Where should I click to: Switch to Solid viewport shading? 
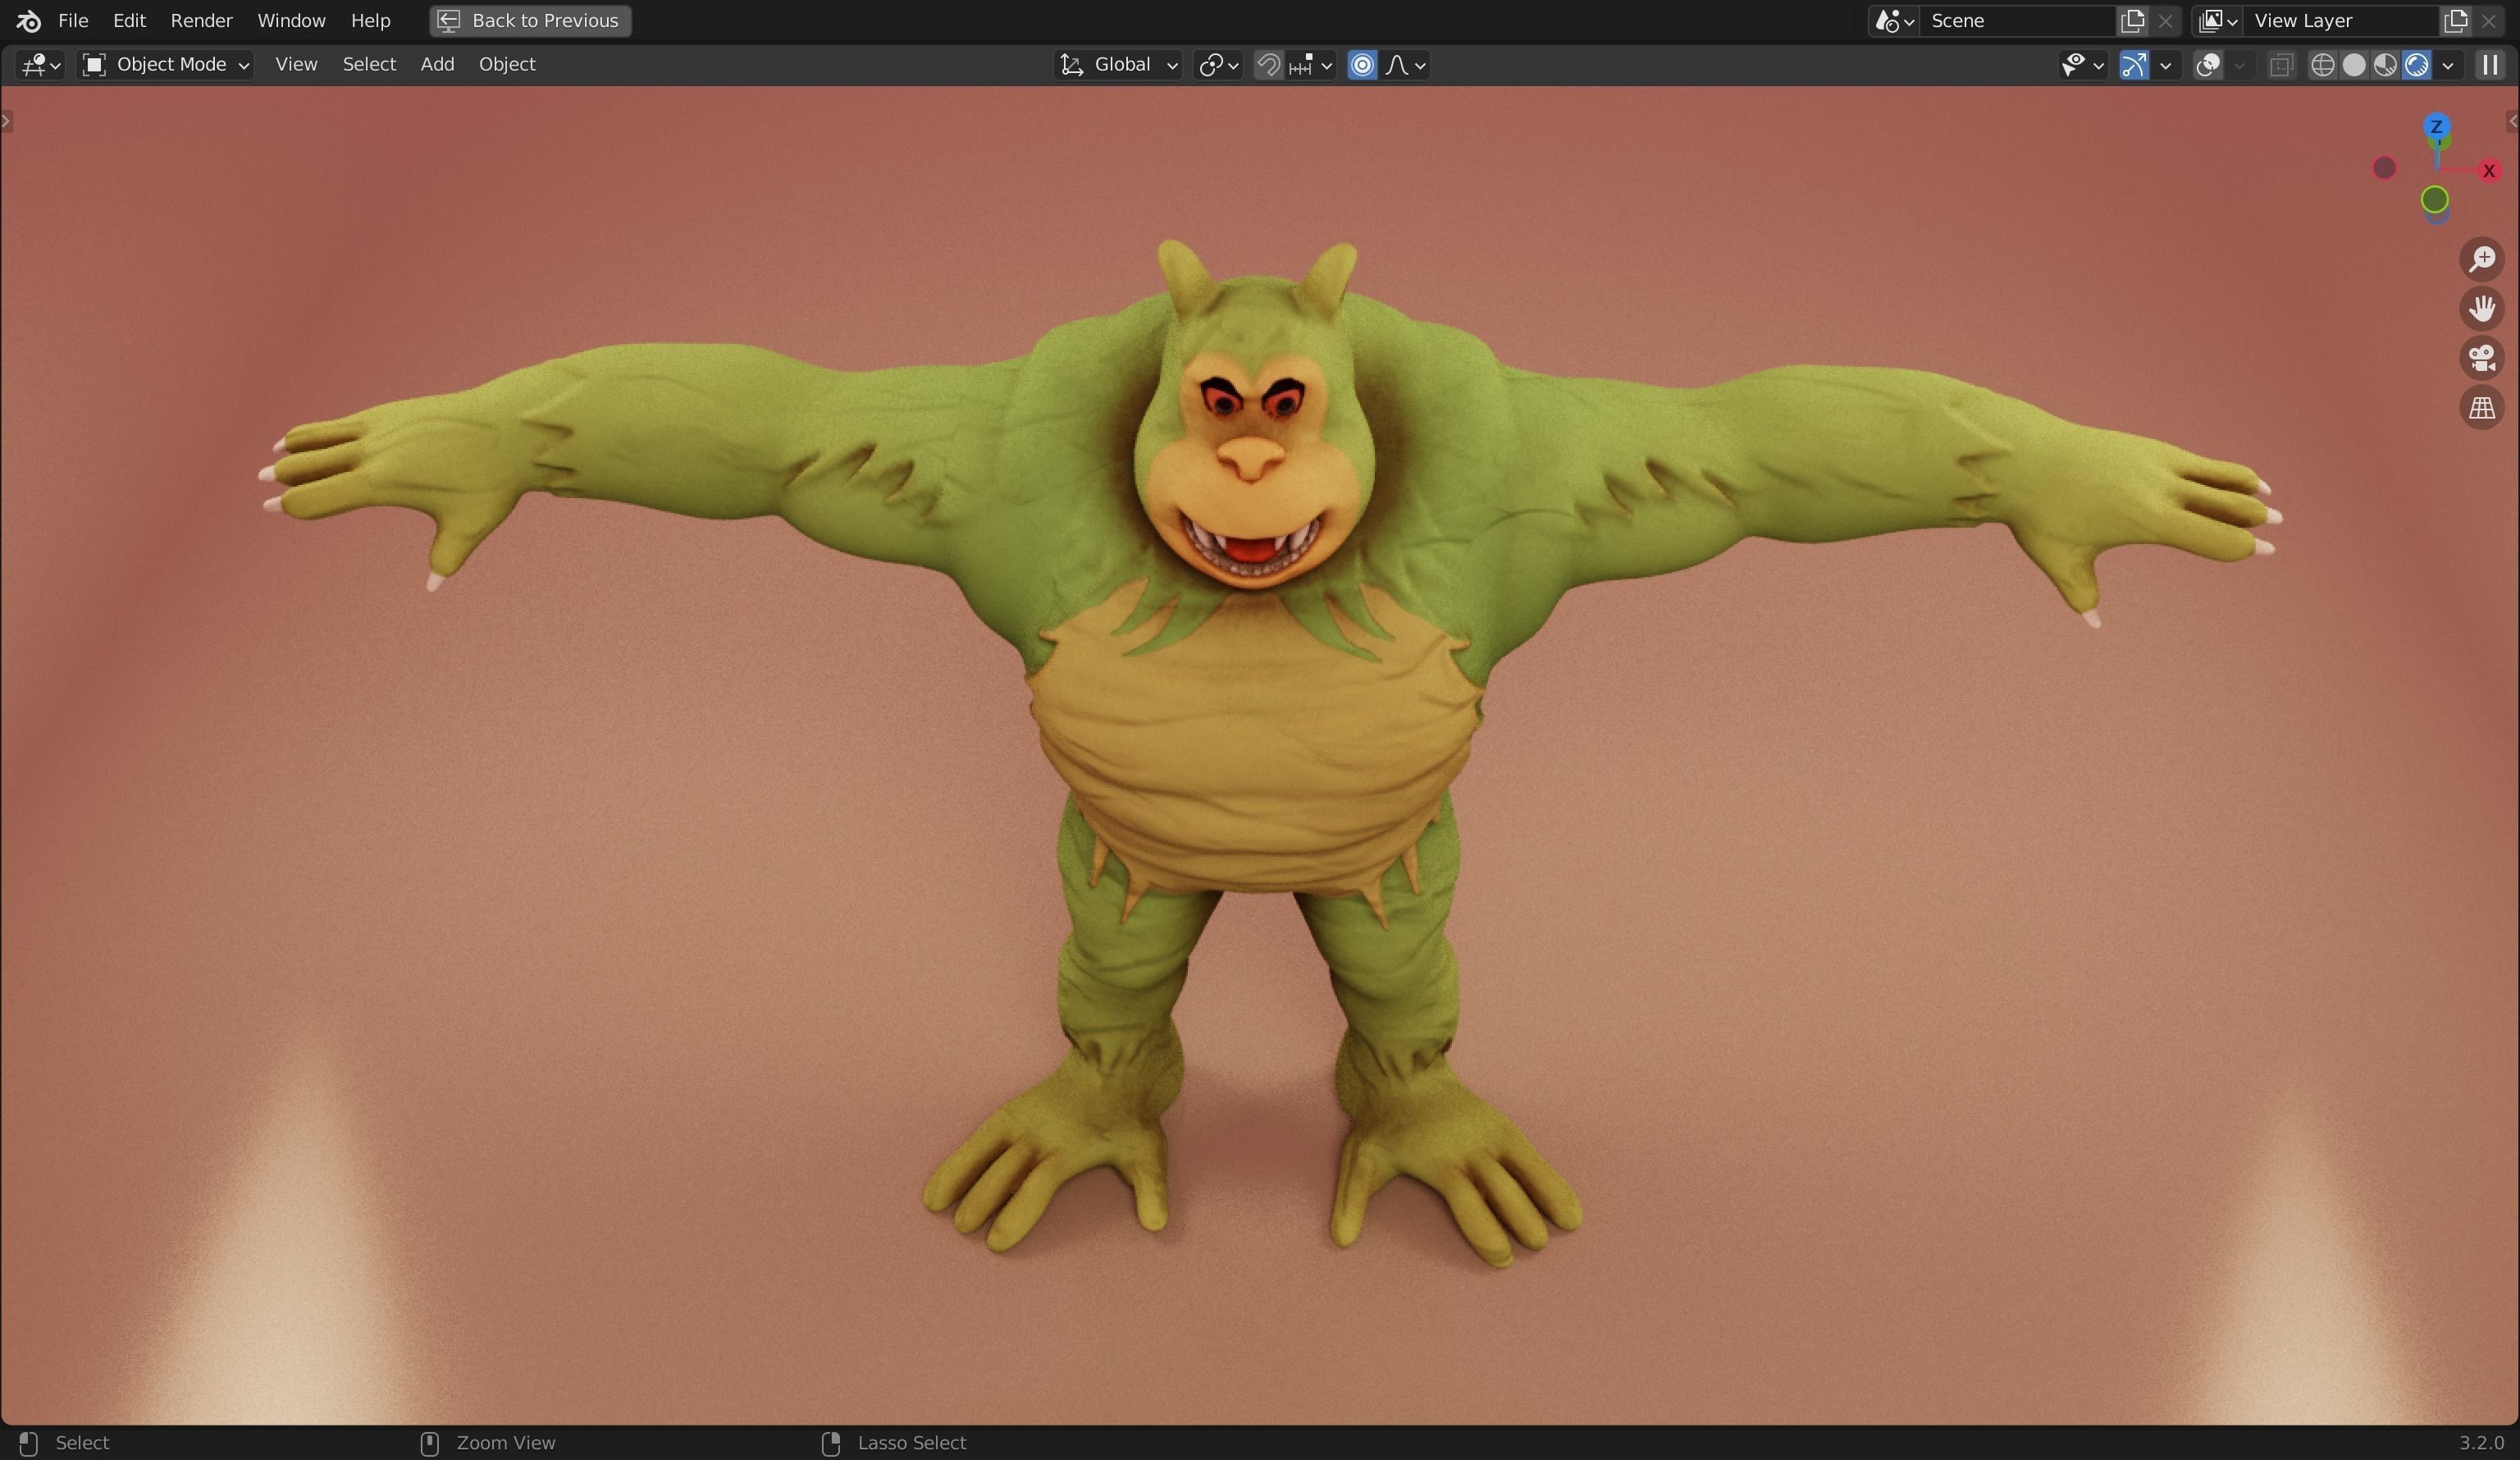pyautogui.click(x=2354, y=65)
